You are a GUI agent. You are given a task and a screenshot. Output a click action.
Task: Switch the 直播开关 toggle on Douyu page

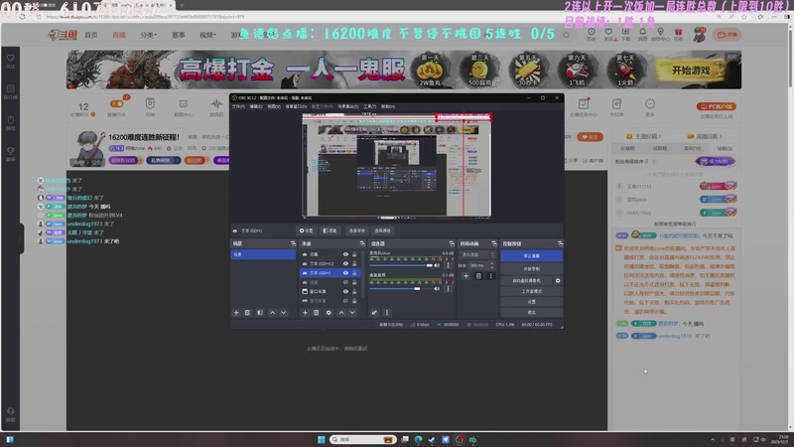pyautogui.click(x=117, y=103)
